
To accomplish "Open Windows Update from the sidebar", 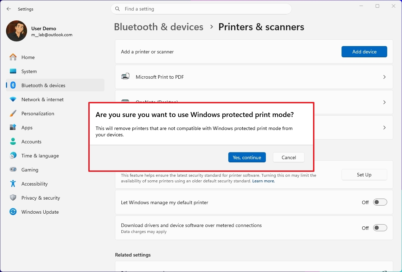I will click(x=40, y=212).
